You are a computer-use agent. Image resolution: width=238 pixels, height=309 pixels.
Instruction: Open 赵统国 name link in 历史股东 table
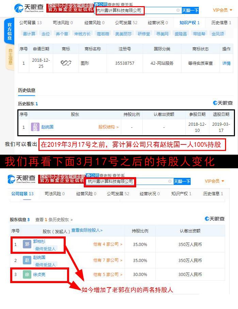[47, 127]
